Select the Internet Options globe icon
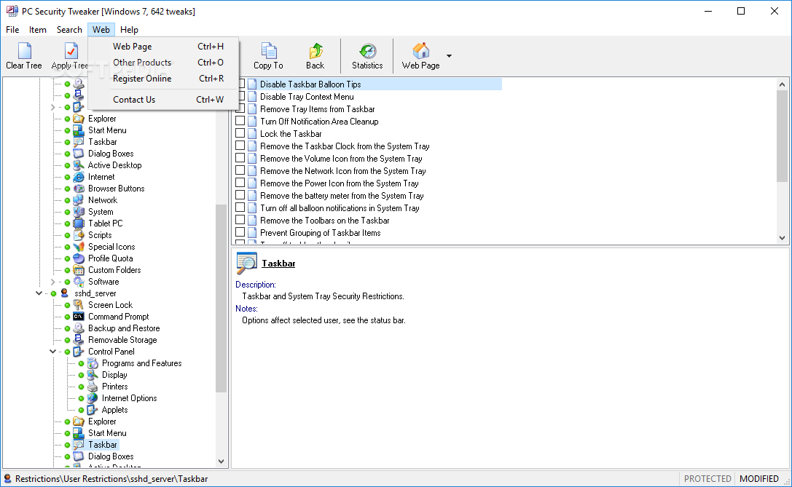The height and width of the screenshot is (487, 792). point(93,397)
